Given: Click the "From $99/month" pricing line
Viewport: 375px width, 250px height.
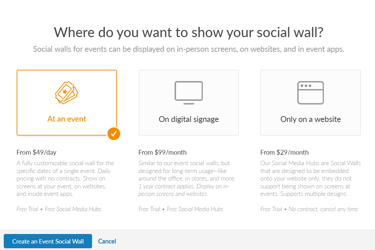Looking at the screenshot, I should [x=162, y=152].
